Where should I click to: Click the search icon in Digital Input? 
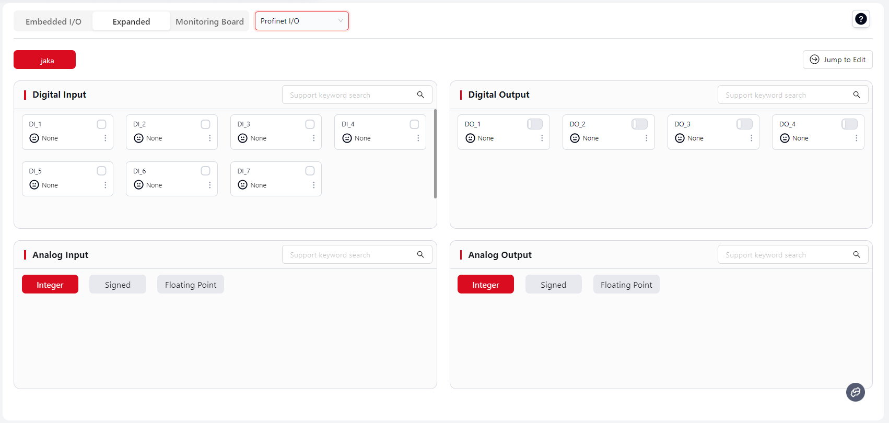pos(420,95)
